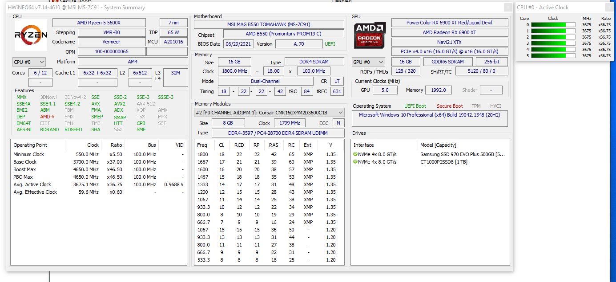Select the 1467 frequency timing row
Image resolution: width=616 pixels, height=282 pixels.
(269, 177)
